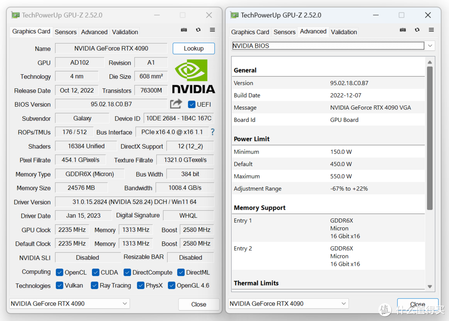Toggle the PhysX checkbox

tap(141, 285)
